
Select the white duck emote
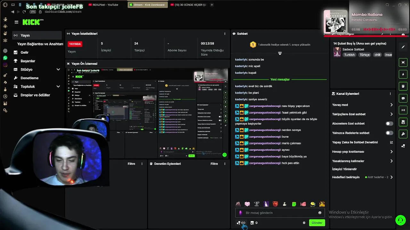tap(284, 204)
